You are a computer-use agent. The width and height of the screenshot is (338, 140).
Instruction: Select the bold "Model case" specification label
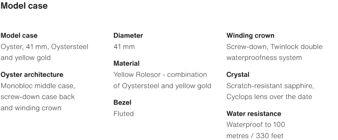tap(19, 36)
